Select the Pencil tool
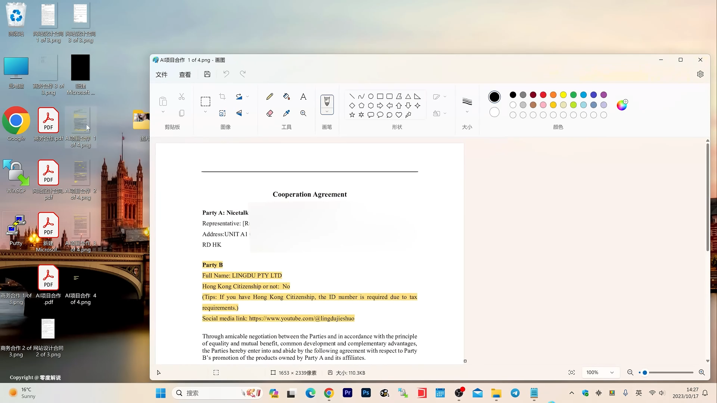Viewport: 717px width, 403px height. (x=270, y=97)
